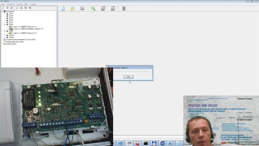The image size is (259, 146).
Task: Open the blue floppy disk taskbar icon
Action: coord(154,143)
